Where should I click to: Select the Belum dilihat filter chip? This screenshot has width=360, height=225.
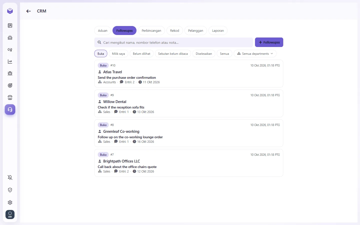pos(141,54)
